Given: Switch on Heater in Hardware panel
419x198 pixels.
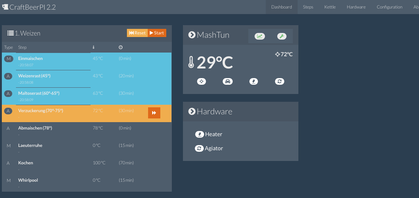Looking at the screenshot, I should (x=200, y=134).
